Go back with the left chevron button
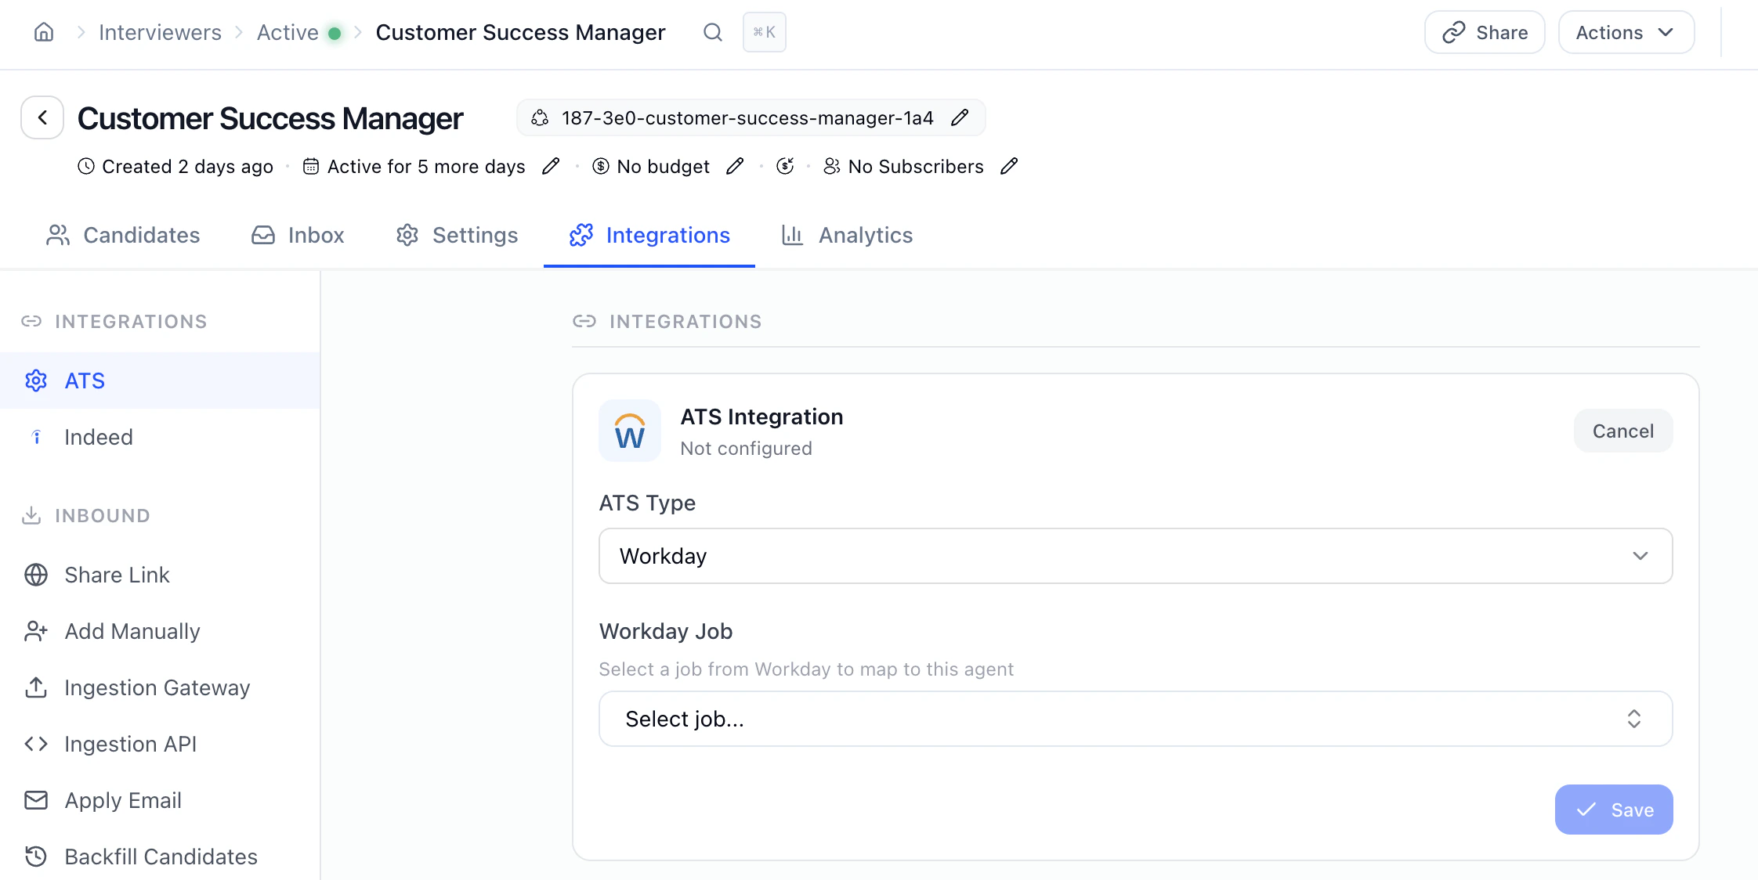The width and height of the screenshot is (1758, 880). click(x=42, y=117)
